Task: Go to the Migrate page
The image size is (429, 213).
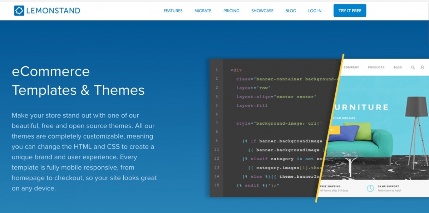Action: click(x=203, y=11)
